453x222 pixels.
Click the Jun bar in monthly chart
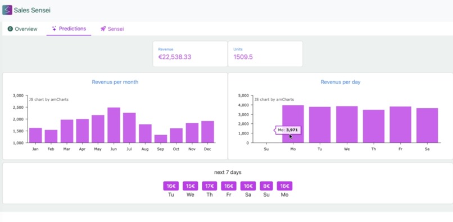pos(114,125)
